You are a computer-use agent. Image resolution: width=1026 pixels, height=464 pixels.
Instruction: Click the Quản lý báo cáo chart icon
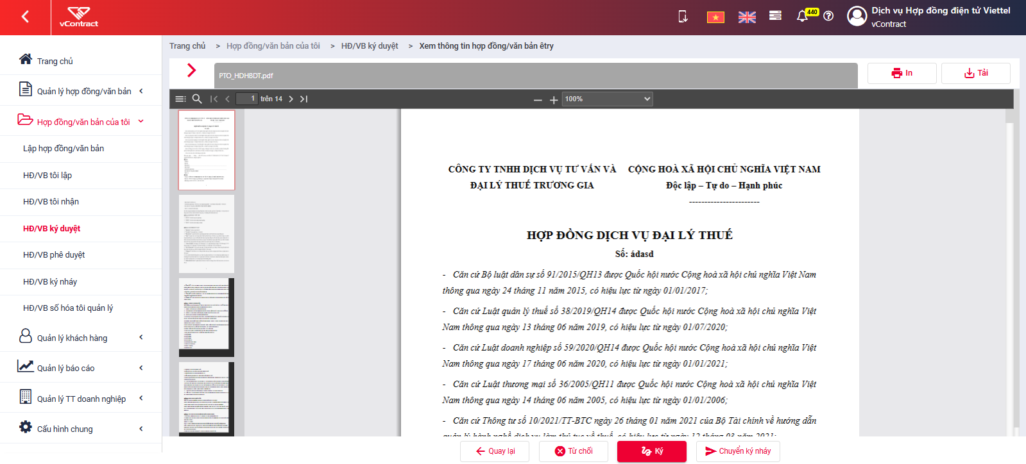pos(26,366)
